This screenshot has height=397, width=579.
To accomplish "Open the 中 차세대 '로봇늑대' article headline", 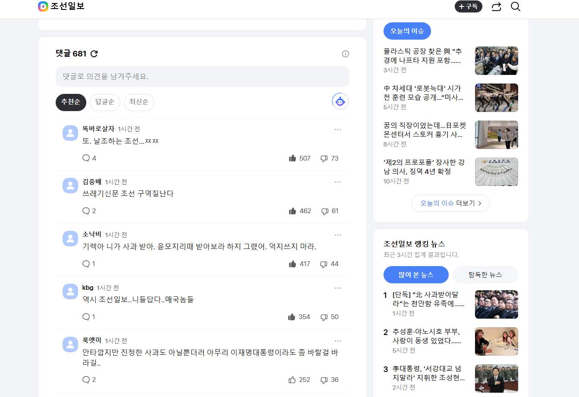I will click(423, 93).
